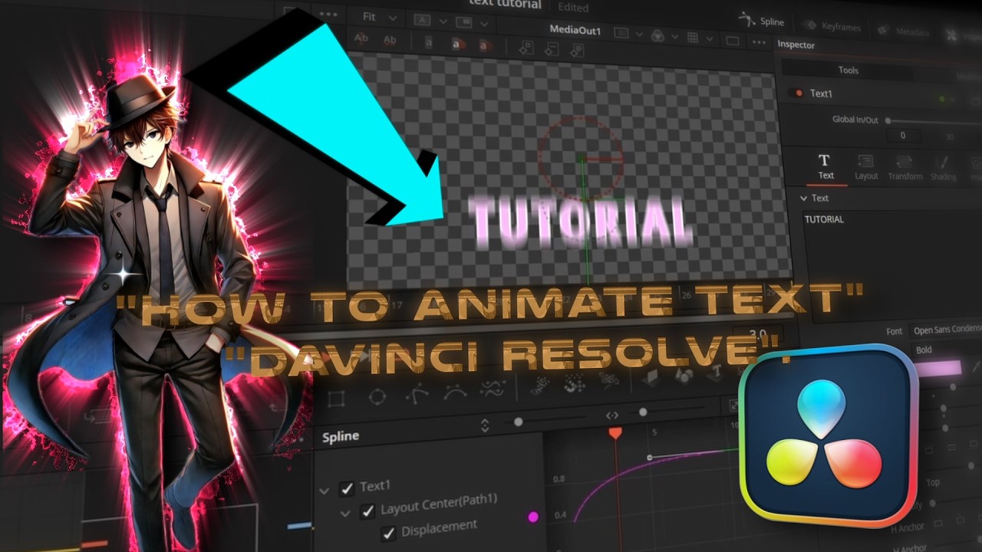The image size is (982, 552).
Task: Collapse the Layout Center(Path1) tree item
Action: coord(345,513)
